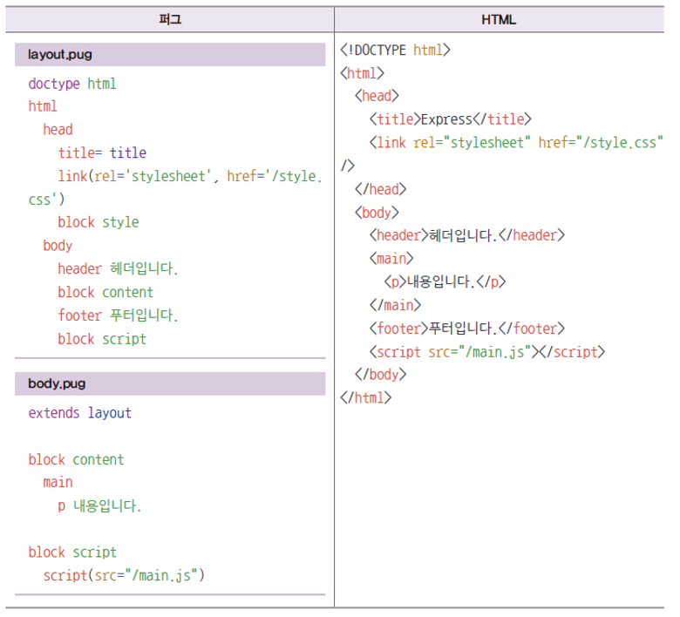Click the 'head' line in layout.pug
Screen dimensions: 680x617
point(58,132)
